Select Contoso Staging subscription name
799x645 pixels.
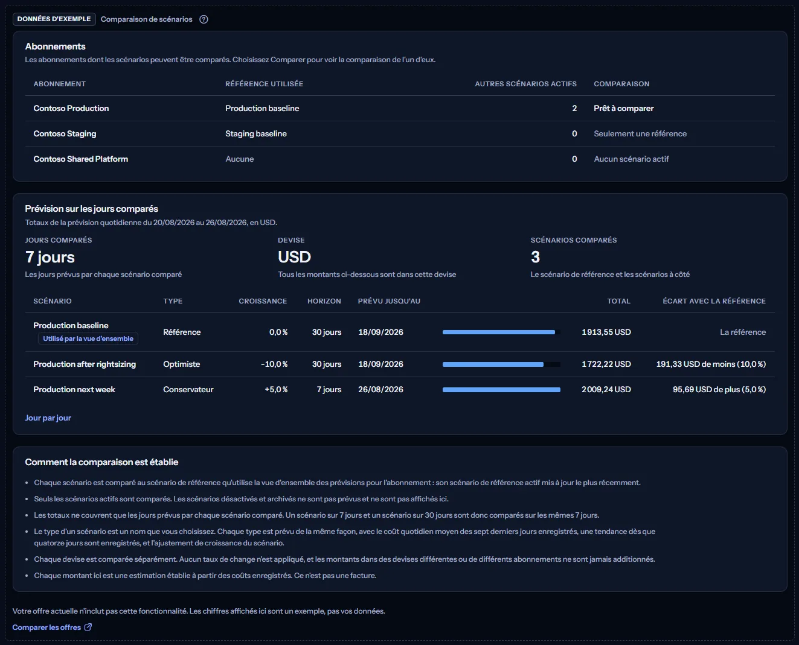pyautogui.click(x=65, y=134)
